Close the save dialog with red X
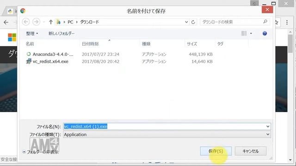Screen dimensions: 296x166 click(267, 9)
